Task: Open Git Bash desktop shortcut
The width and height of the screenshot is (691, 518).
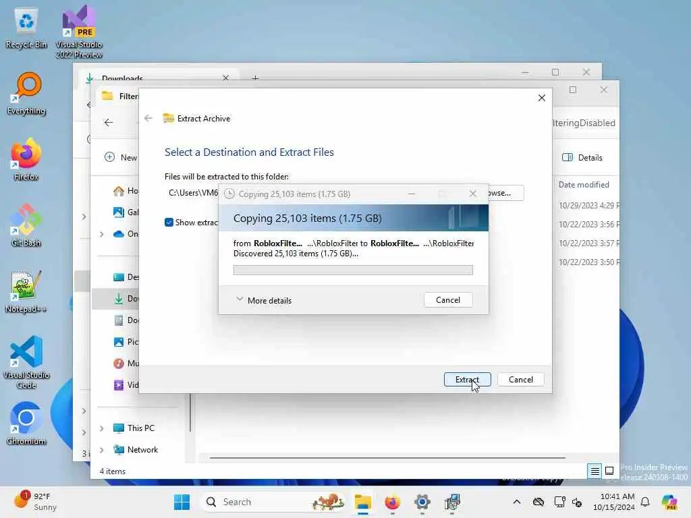Action: pos(26,225)
